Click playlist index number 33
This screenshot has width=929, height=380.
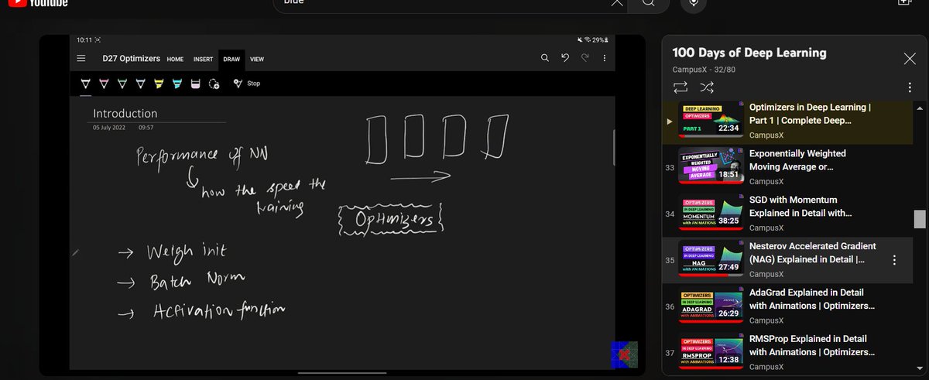[670, 167]
